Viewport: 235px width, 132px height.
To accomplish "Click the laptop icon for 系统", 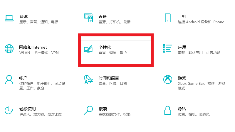I will [9, 18].
